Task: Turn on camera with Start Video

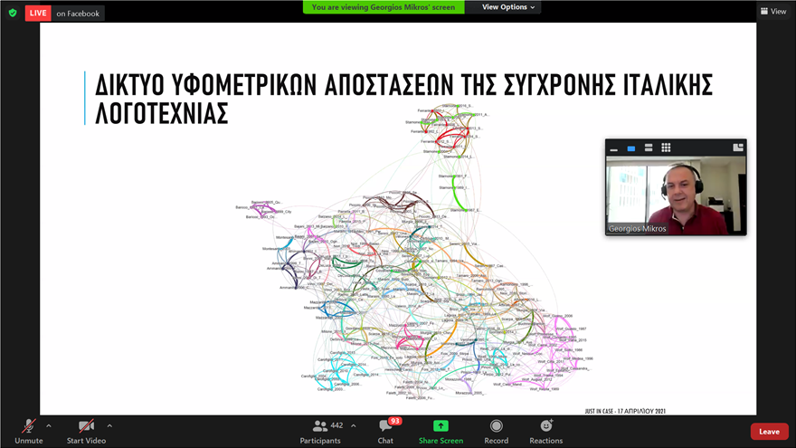Action: (86, 431)
